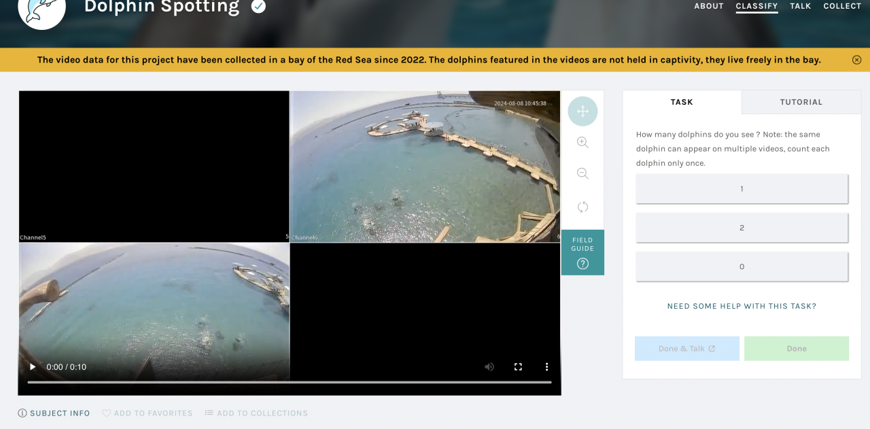Viewport: 870px width, 429px height.
Task: Dismiss the yellow announcement banner
Action: tap(856, 60)
